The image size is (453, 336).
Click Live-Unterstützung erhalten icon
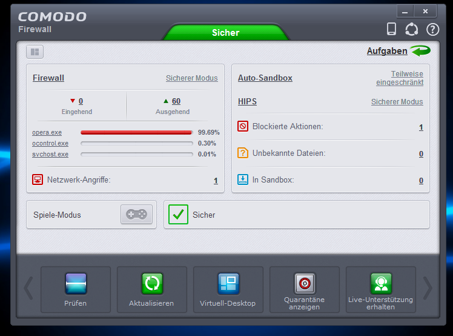click(381, 284)
